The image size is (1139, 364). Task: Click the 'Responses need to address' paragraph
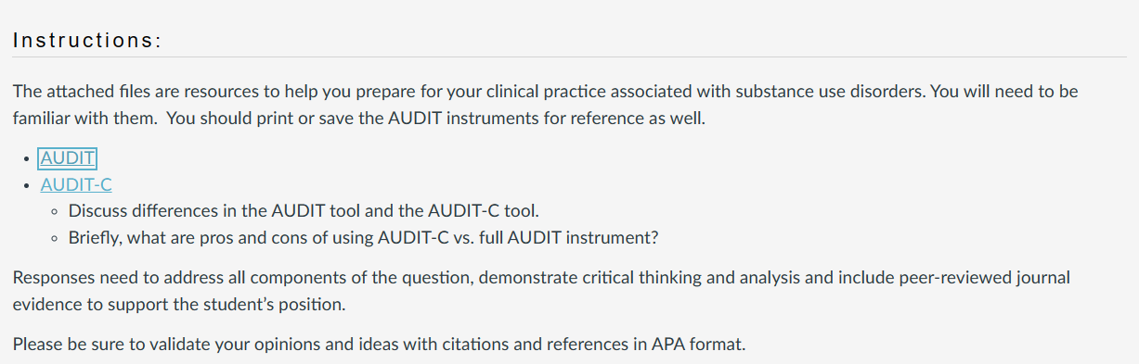(x=541, y=290)
